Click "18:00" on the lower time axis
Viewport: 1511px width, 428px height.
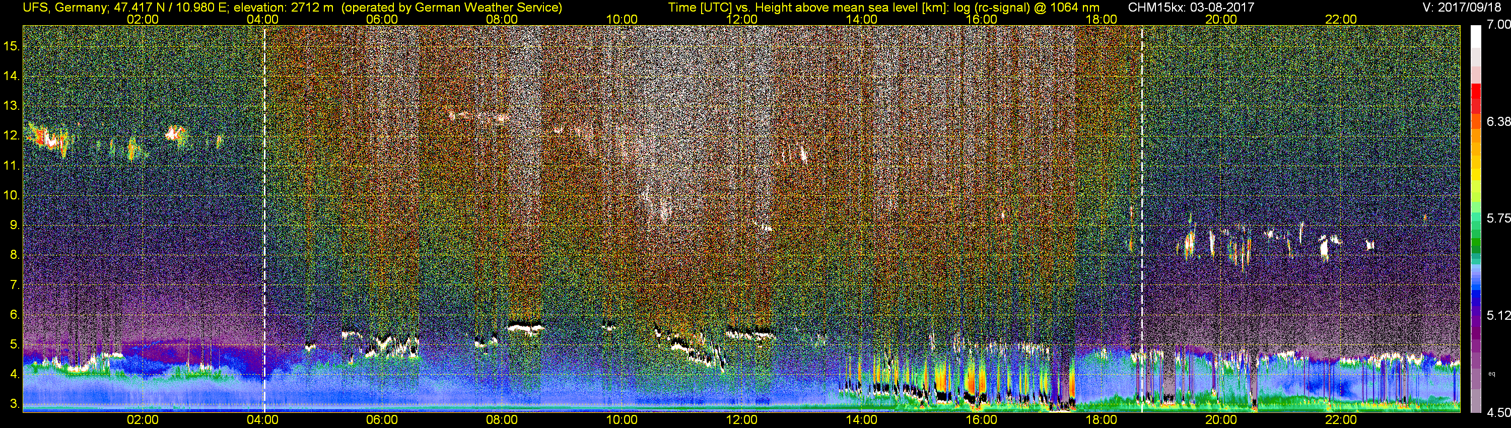(x=1101, y=420)
